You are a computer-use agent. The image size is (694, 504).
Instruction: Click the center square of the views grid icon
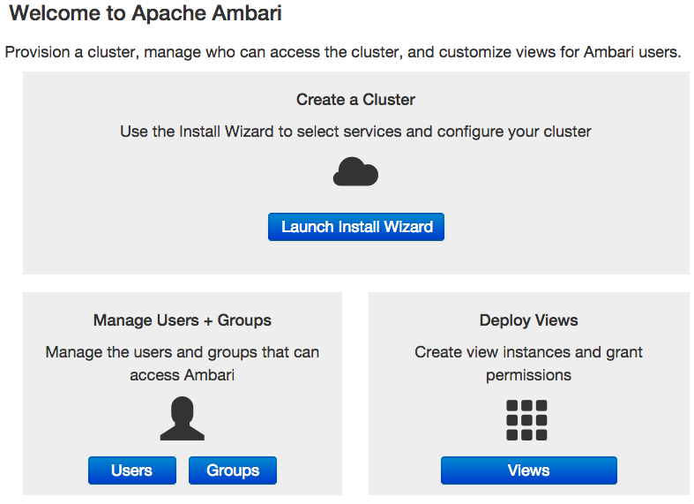tap(526, 420)
